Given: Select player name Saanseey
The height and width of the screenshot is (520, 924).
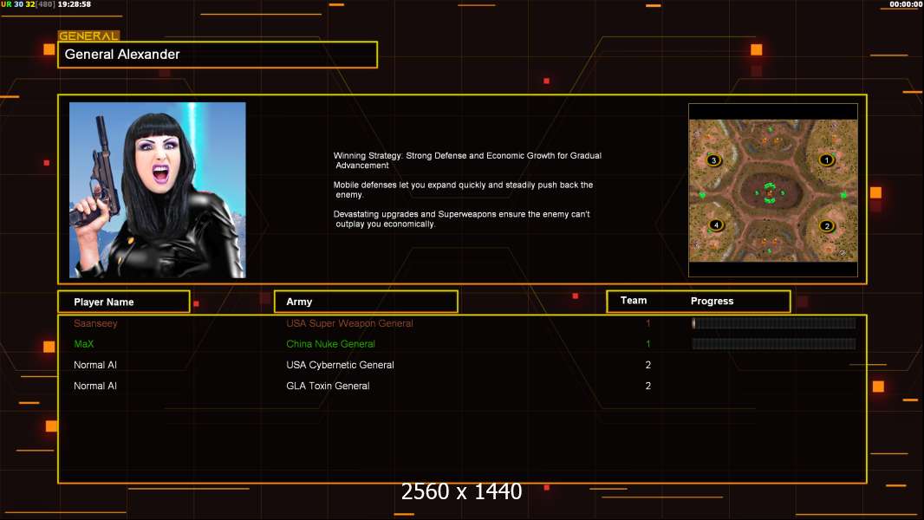Looking at the screenshot, I should [x=95, y=323].
